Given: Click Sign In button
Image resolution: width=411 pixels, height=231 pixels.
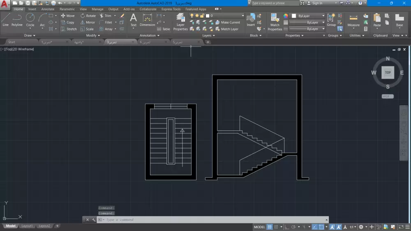Looking at the screenshot, I should point(315,3).
